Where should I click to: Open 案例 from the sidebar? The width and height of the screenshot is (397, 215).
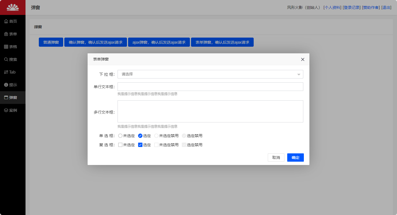(13, 110)
